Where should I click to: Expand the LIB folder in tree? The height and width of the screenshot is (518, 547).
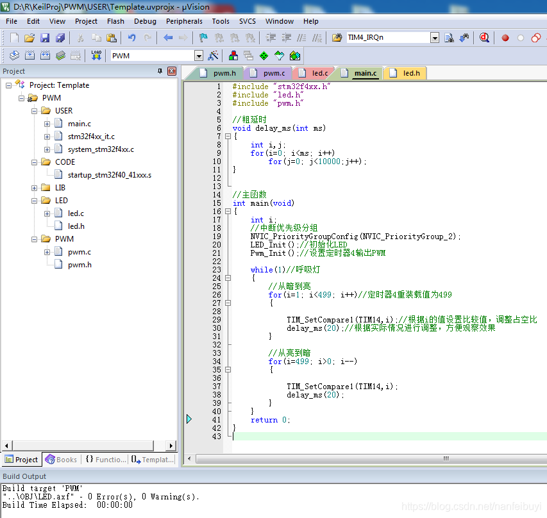click(35, 188)
